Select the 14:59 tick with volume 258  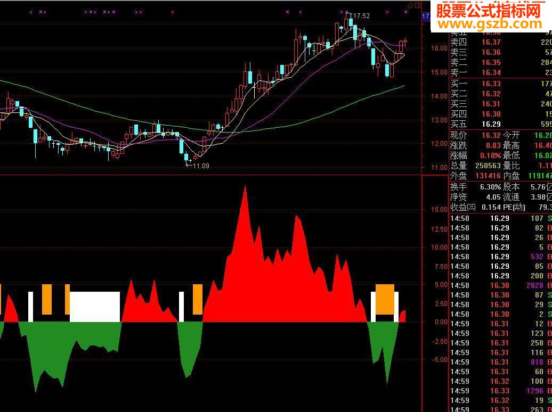[501, 343]
